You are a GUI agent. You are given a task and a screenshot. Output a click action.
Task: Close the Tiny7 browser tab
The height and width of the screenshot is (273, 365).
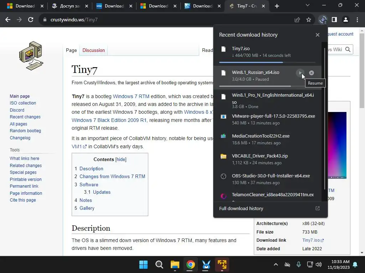[x=263, y=6]
